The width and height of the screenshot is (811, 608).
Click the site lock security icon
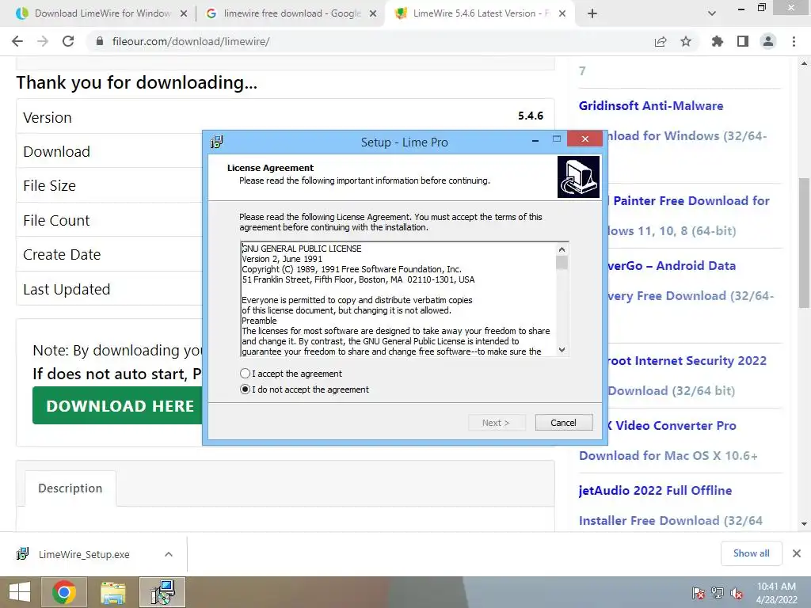coord(100,41)
